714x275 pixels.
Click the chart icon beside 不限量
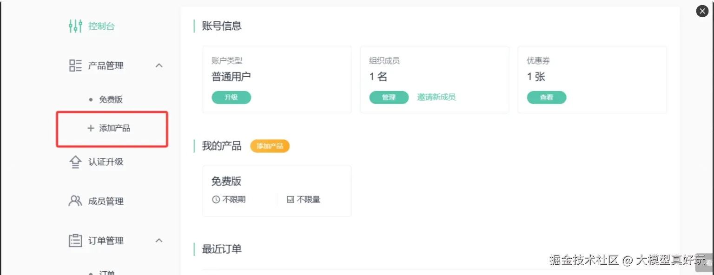pos(291,200)
